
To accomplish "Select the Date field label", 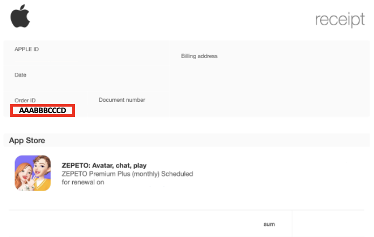I will point(20,75).
